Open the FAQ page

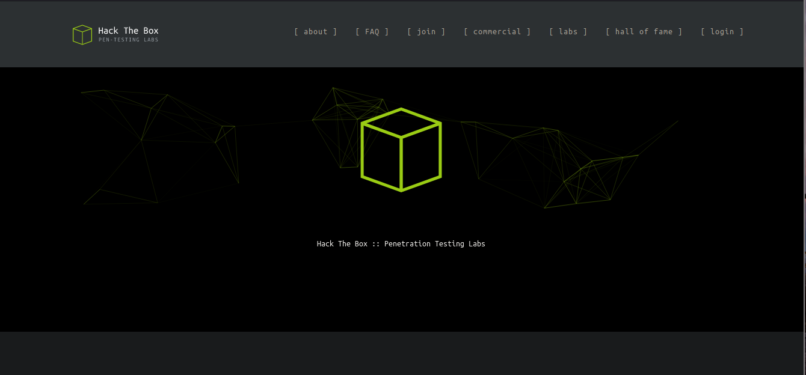click(x=372, y=32)
